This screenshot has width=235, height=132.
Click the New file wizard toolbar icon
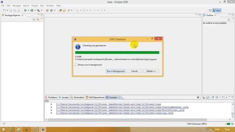click(4, 10)
